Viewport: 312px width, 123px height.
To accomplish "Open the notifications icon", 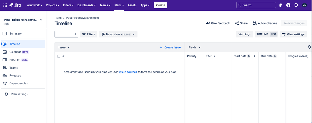I will (280, 5).
